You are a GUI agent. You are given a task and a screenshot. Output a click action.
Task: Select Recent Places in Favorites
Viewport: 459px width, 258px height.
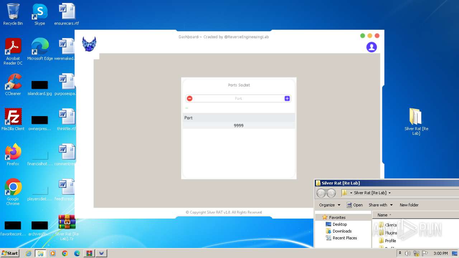pos(341,238)
